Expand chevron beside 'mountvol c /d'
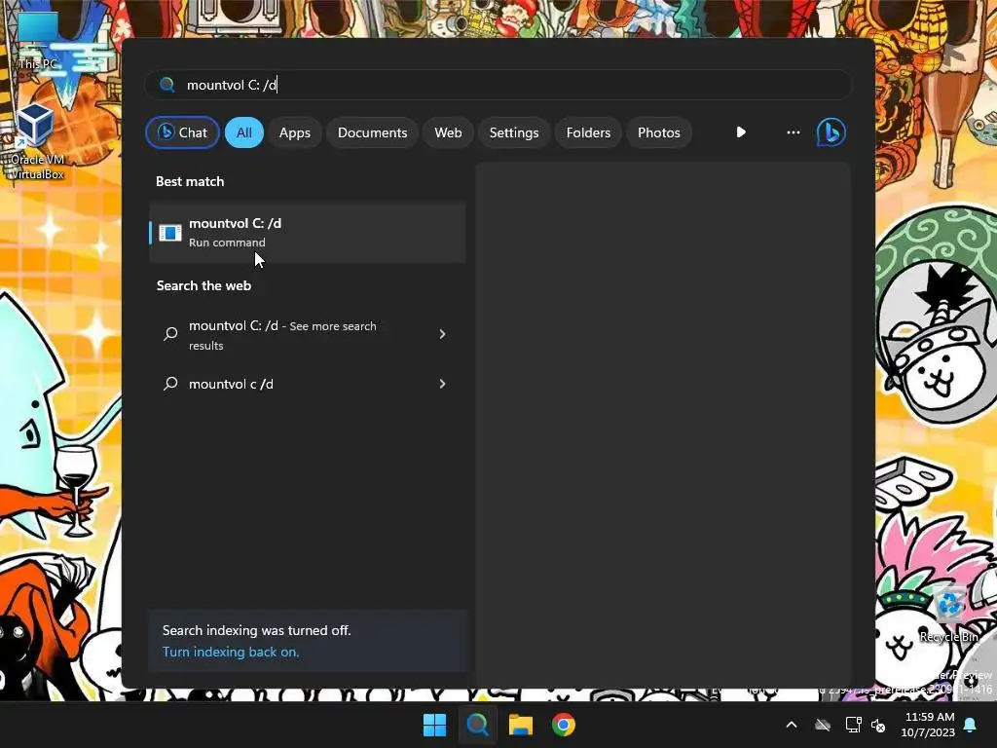This screenshot has height=748, width=997. [443, 384]
